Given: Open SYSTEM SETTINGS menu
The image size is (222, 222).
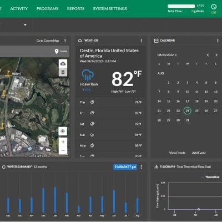Looking at the screenshot, I should coord(110,8).
